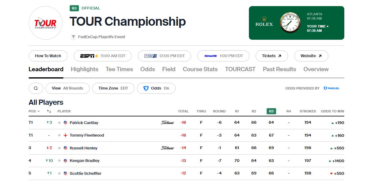Screen dimensions: 370x187
Task: Click Titleist logo in Patrick Cantlay row
Action: 167,123
